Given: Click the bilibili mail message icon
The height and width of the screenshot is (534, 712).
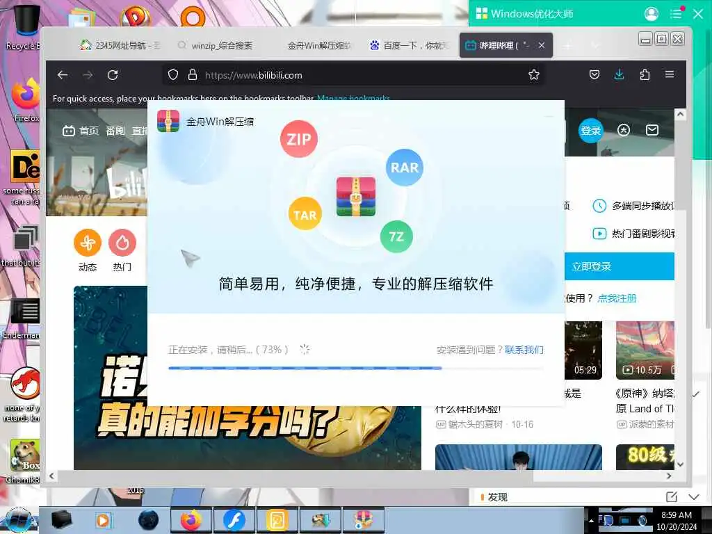Looking at the screenshot, I should (x=652, y=130).
